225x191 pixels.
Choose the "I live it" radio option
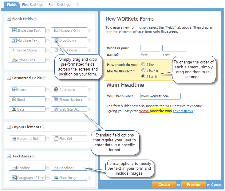click(x=143, y=76)
